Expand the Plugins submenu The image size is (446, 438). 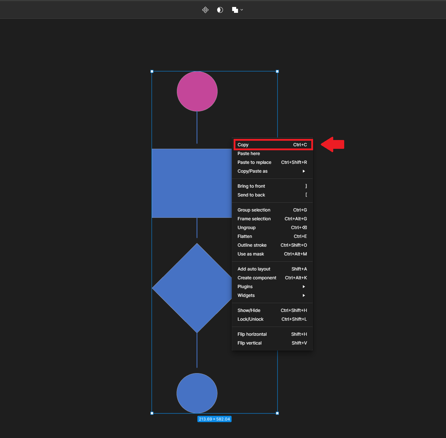coord(271,286)
